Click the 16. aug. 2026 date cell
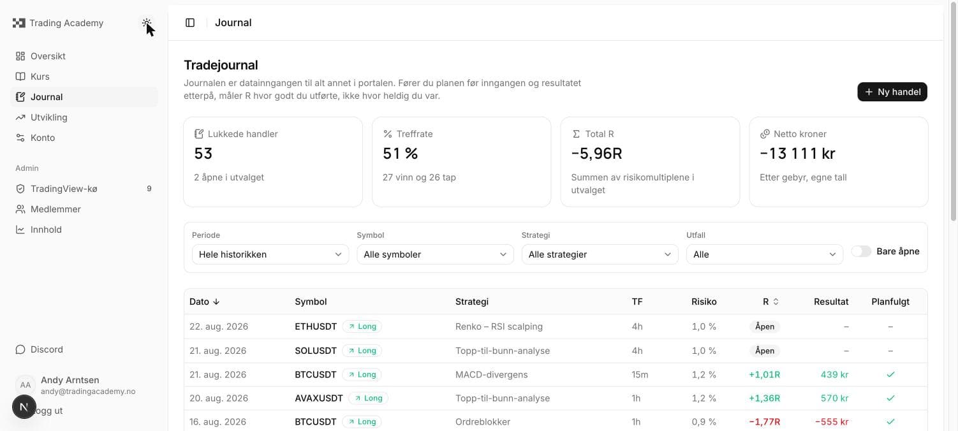Viewport: 958px width, 431px height. [x=219, y=421]
